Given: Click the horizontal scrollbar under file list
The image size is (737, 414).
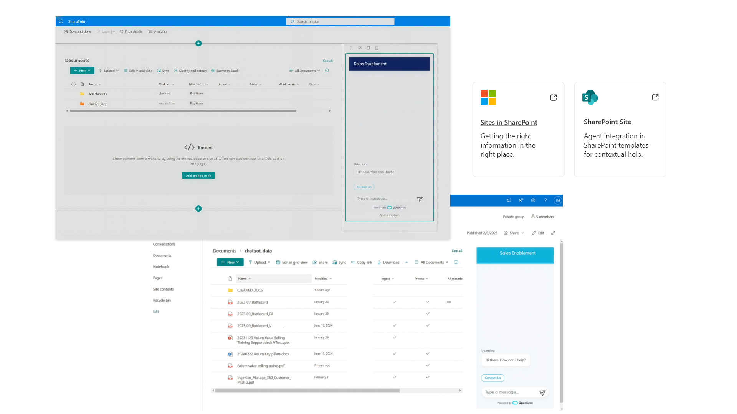Looking at the screenshot, I should [x=307, y=391].
